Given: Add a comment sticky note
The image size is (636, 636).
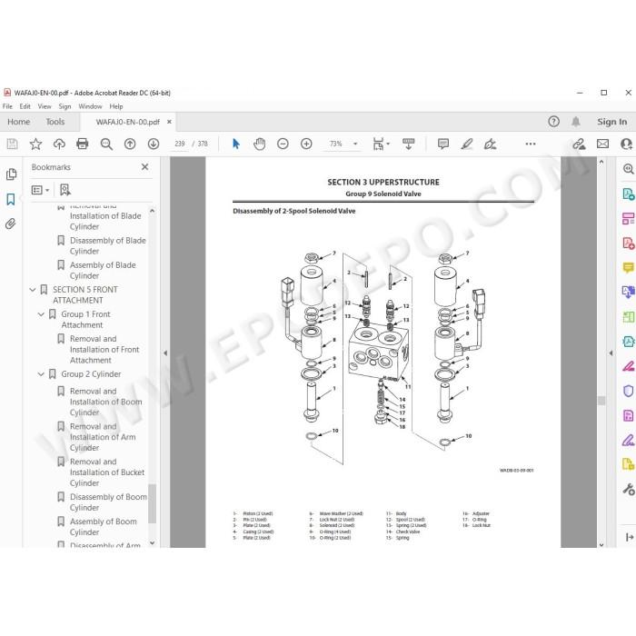Looking at the screenshot, I should coord(443,144).
